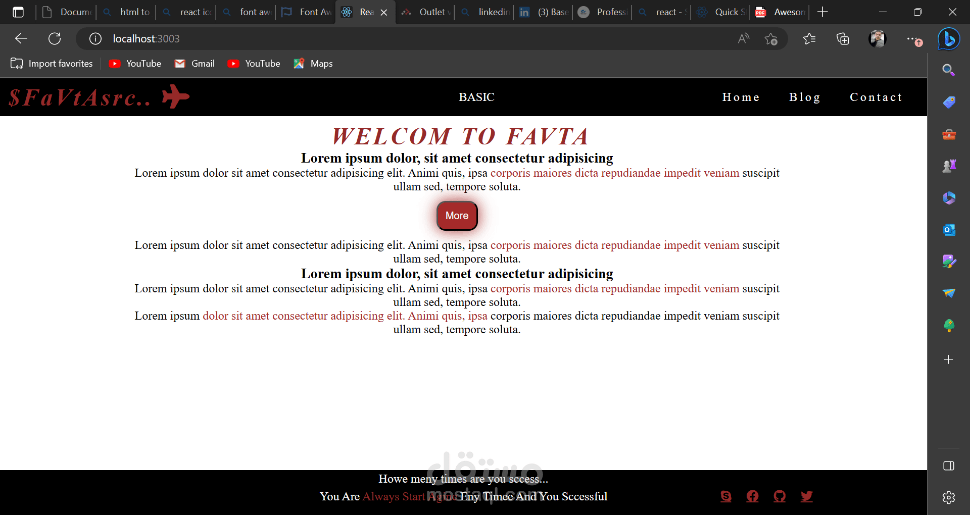The width and height of the screenshot is (970, 515).
Task: Open the Gmail bookmark
Action: (x=195, y=64)
